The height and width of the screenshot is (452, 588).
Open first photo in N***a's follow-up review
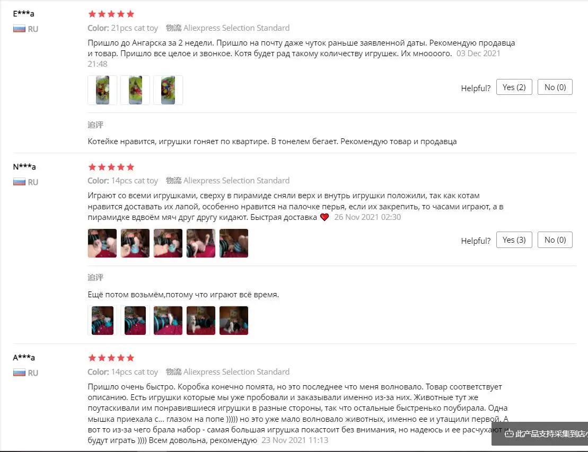tap(102, 321)
